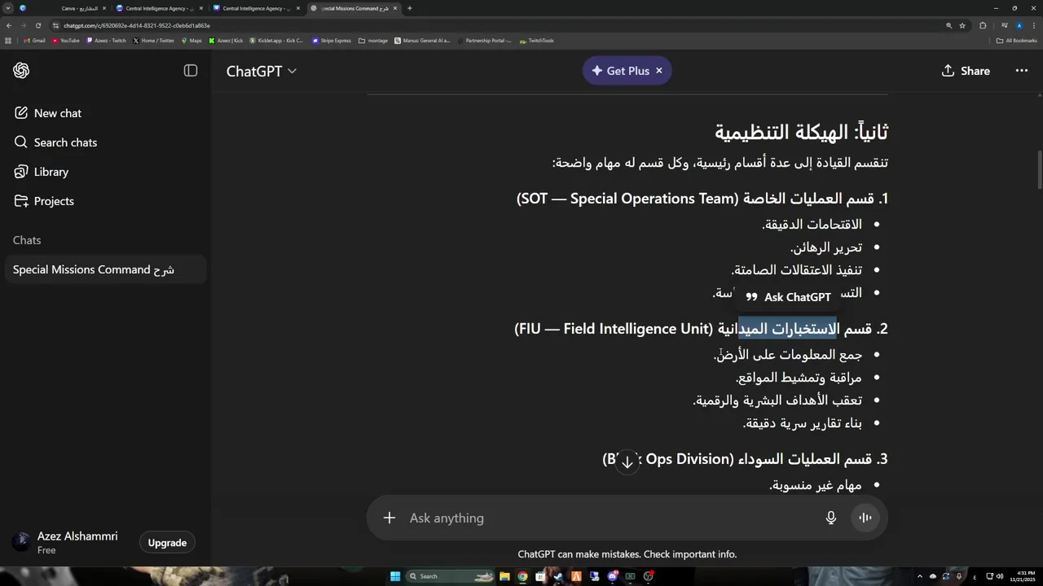Go back in browser history
The width and height of the screenshot is (1043, 586).
(8, 25)
